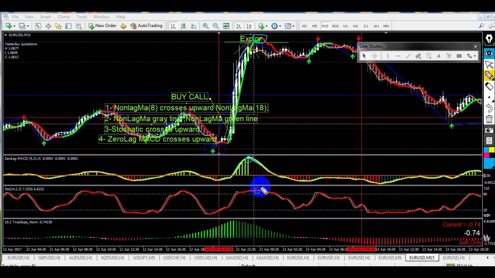Screen dimensions: 495x278
Task: Switch to Candlesticks display
Action: pos(183,26)
